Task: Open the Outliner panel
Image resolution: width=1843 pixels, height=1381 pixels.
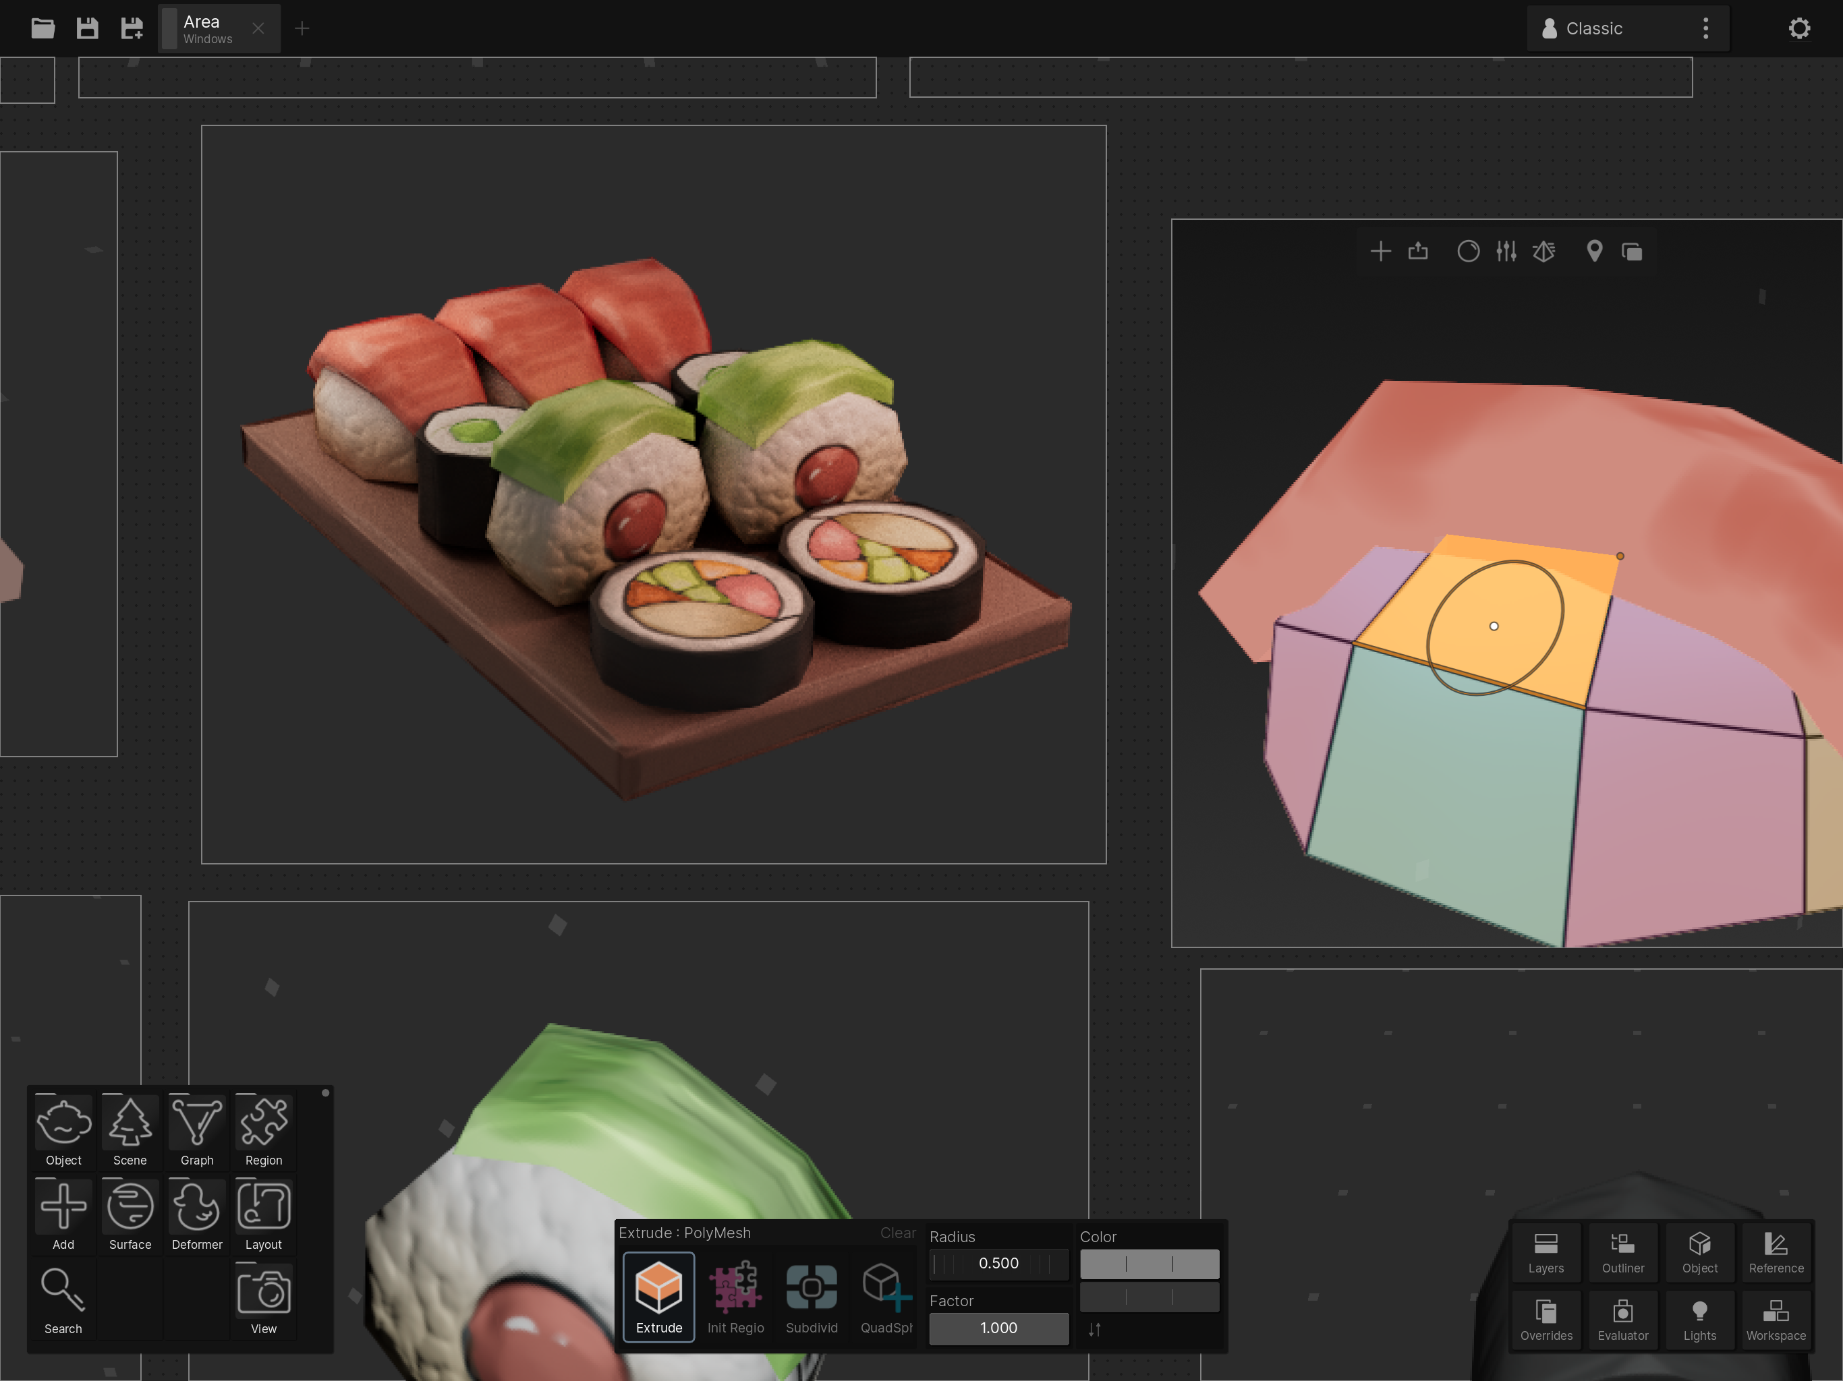Action: [1622, 1253]
